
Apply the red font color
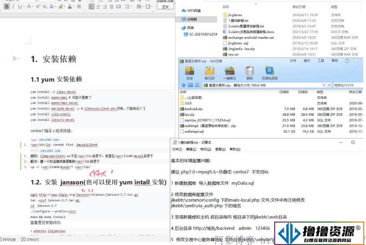point(70,6)
